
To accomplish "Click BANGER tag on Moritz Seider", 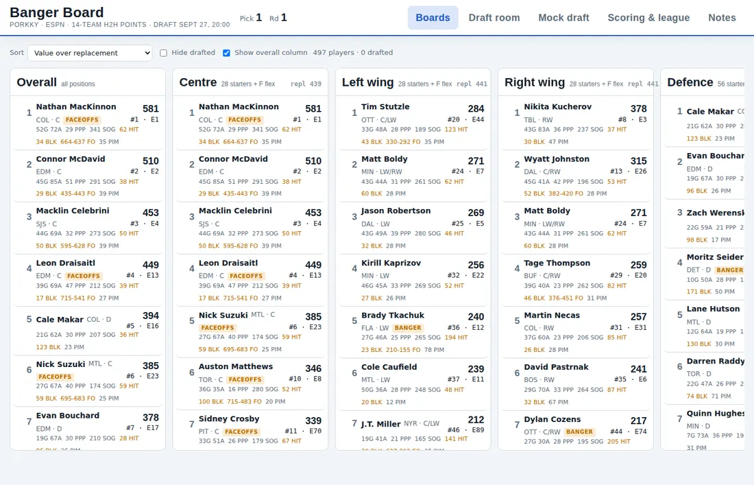I will tap(729, 270).
